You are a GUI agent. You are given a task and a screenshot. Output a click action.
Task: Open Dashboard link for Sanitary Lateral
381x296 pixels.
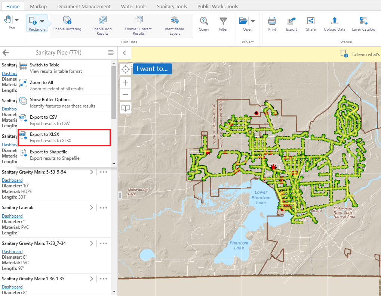12,216
